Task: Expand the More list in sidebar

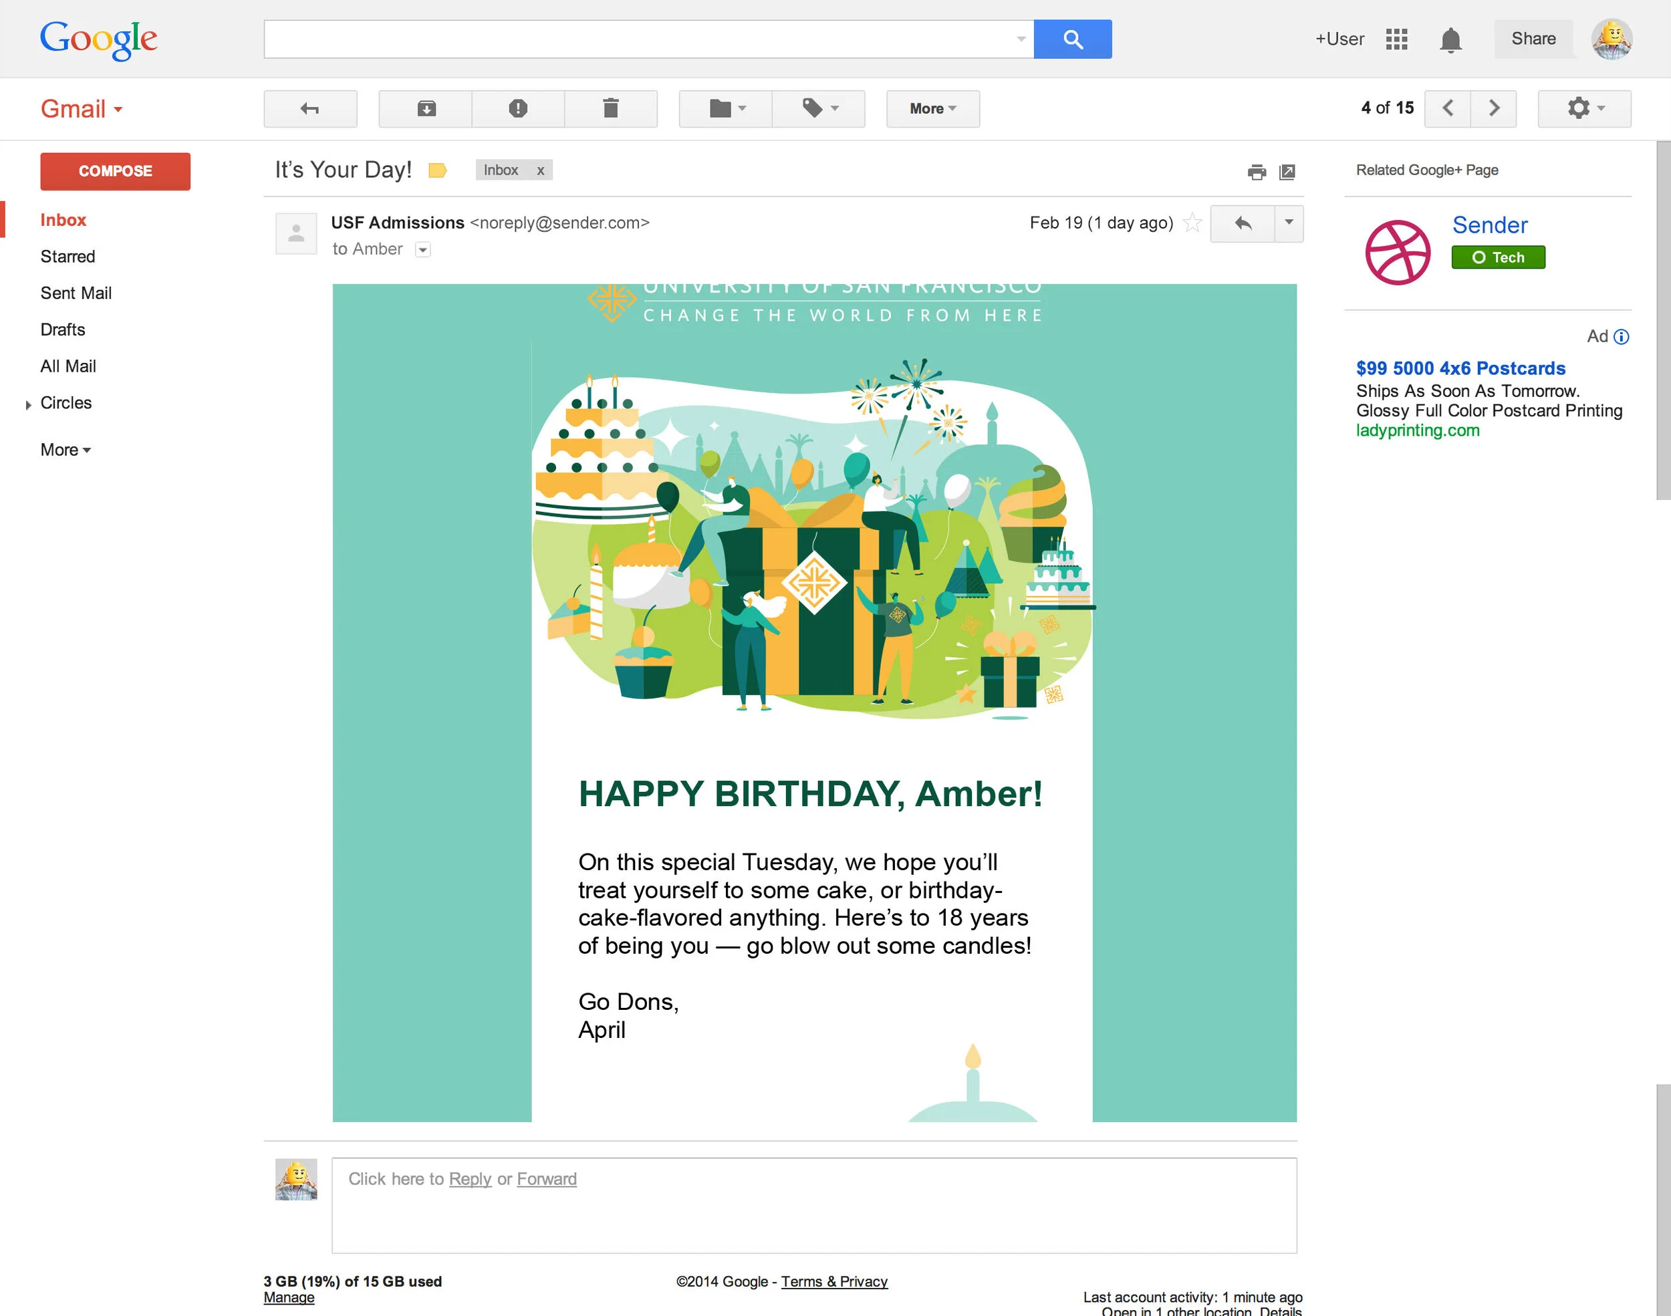Action: (66, 450)
